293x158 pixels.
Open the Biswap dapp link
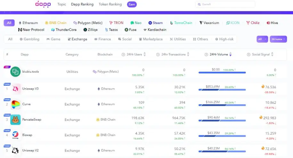[x=27, y=135]
